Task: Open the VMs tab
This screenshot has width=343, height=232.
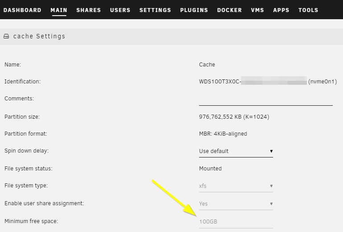Action: (x=257, y=10)
